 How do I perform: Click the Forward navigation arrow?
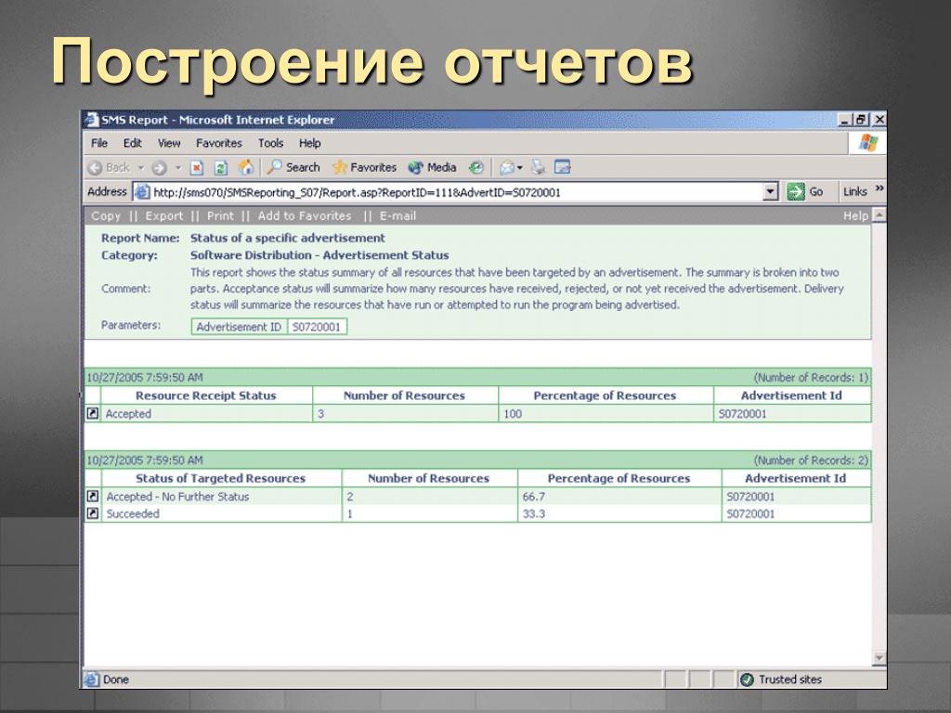(x=160, y=168)
